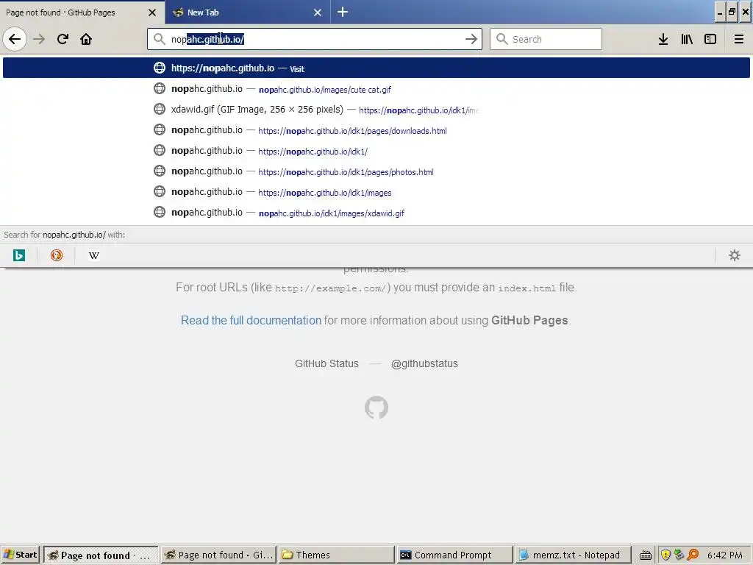Click the security shield tray icon

tap(665, 555)
